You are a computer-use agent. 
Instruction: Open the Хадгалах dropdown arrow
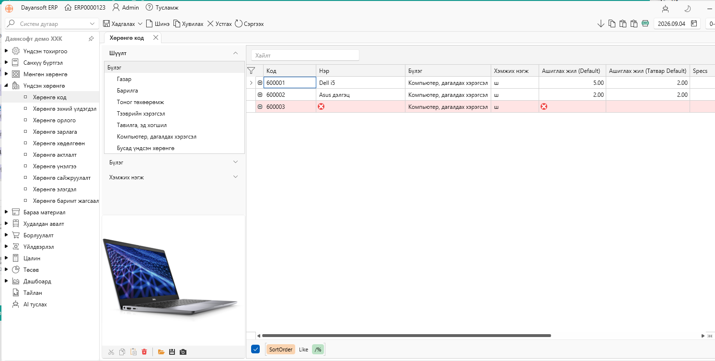[140, 23]
